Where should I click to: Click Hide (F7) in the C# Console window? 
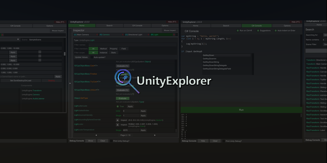[296, 22]
